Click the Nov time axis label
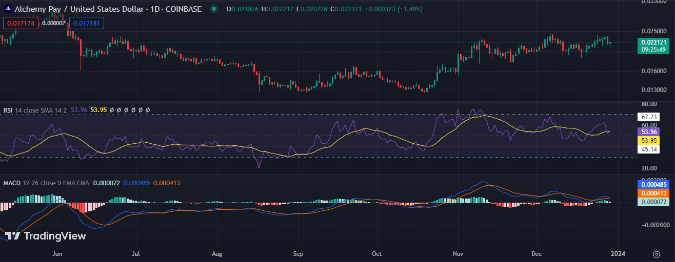The height and width of the screenshot is (262, 675). click(458, 253)
